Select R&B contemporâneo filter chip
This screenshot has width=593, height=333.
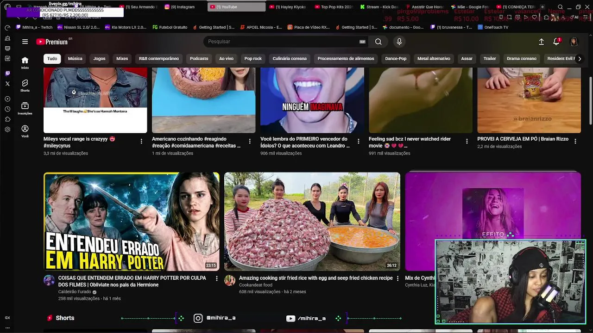pos(159,59)
